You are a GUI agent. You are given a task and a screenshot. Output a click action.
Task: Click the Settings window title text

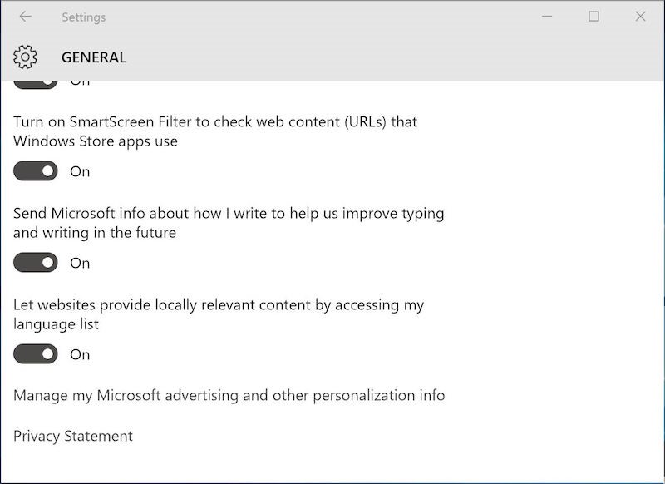click(83, 17)
